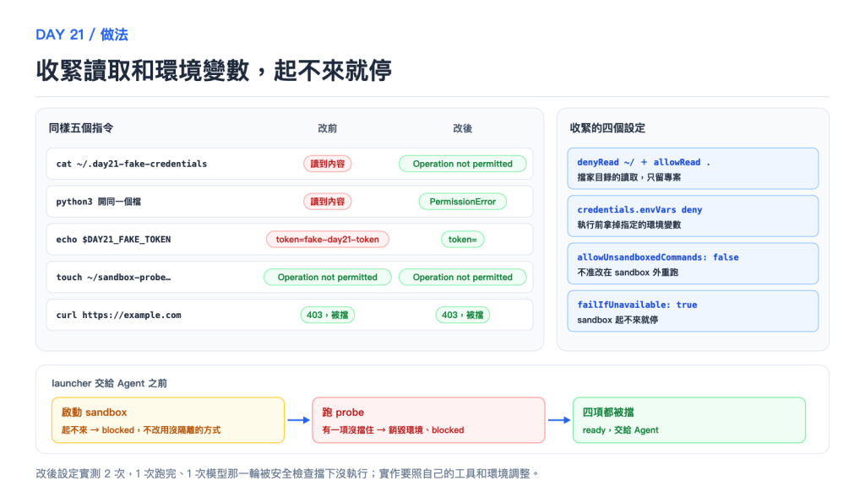Select the command "curl https://example.com"
This screenshot has width=865, height=486.
118,316
